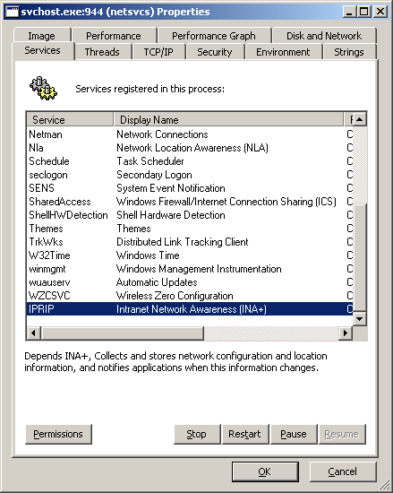The width and height of the screenshot is (393, 493).
Task: Click the services gears icon
Action: (x=43, y=89)
